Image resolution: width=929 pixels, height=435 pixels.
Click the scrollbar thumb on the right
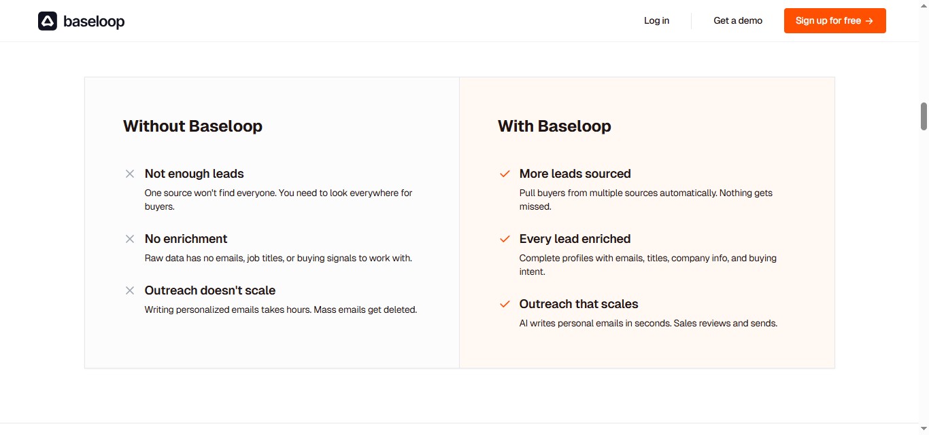click(924, 115)
